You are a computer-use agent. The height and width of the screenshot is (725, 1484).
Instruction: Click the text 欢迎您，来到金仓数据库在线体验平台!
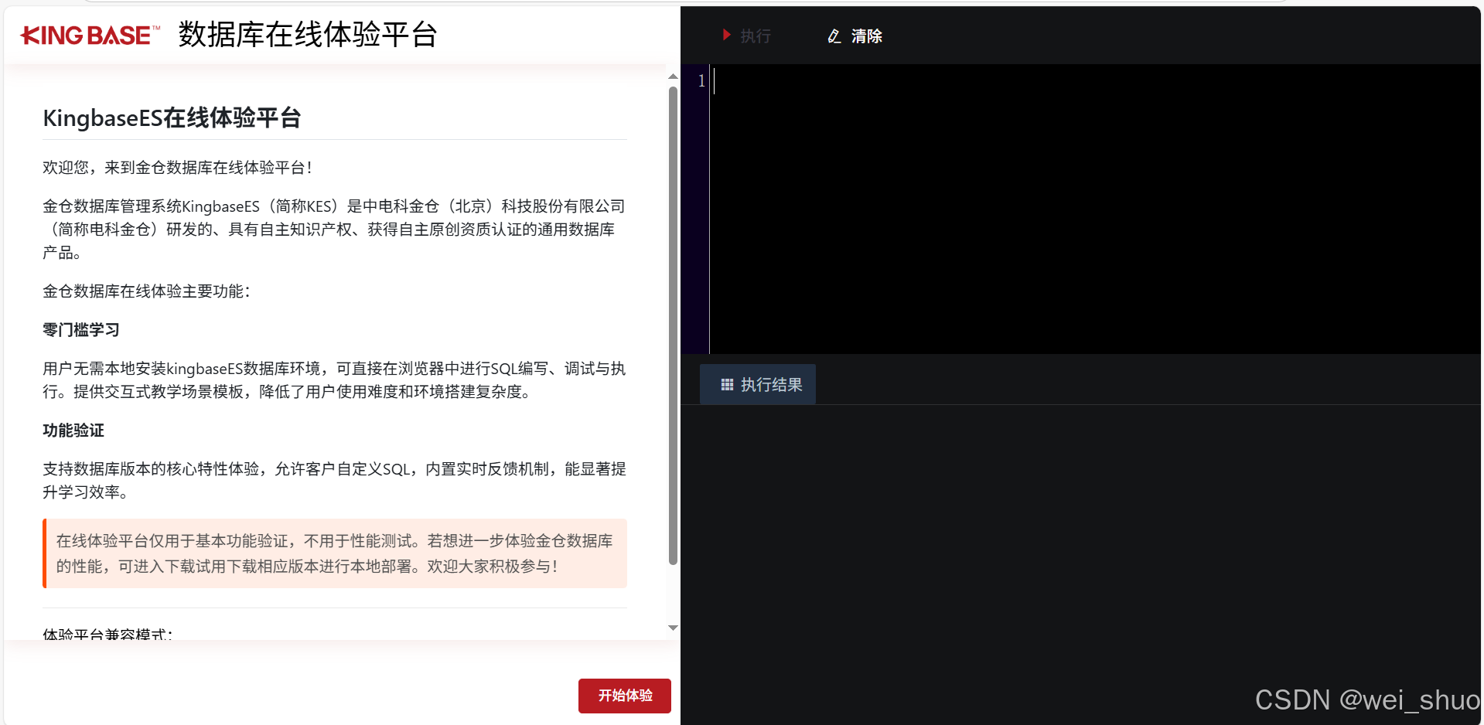pos(177,168)
